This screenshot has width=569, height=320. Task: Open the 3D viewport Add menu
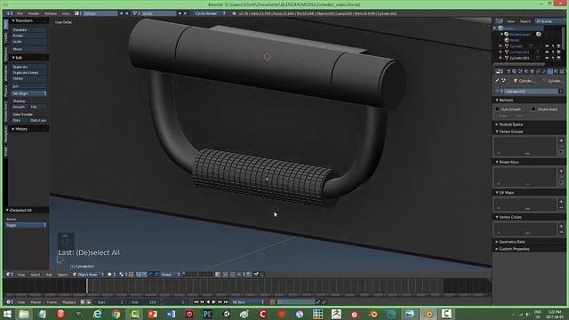tap(49, 275)
